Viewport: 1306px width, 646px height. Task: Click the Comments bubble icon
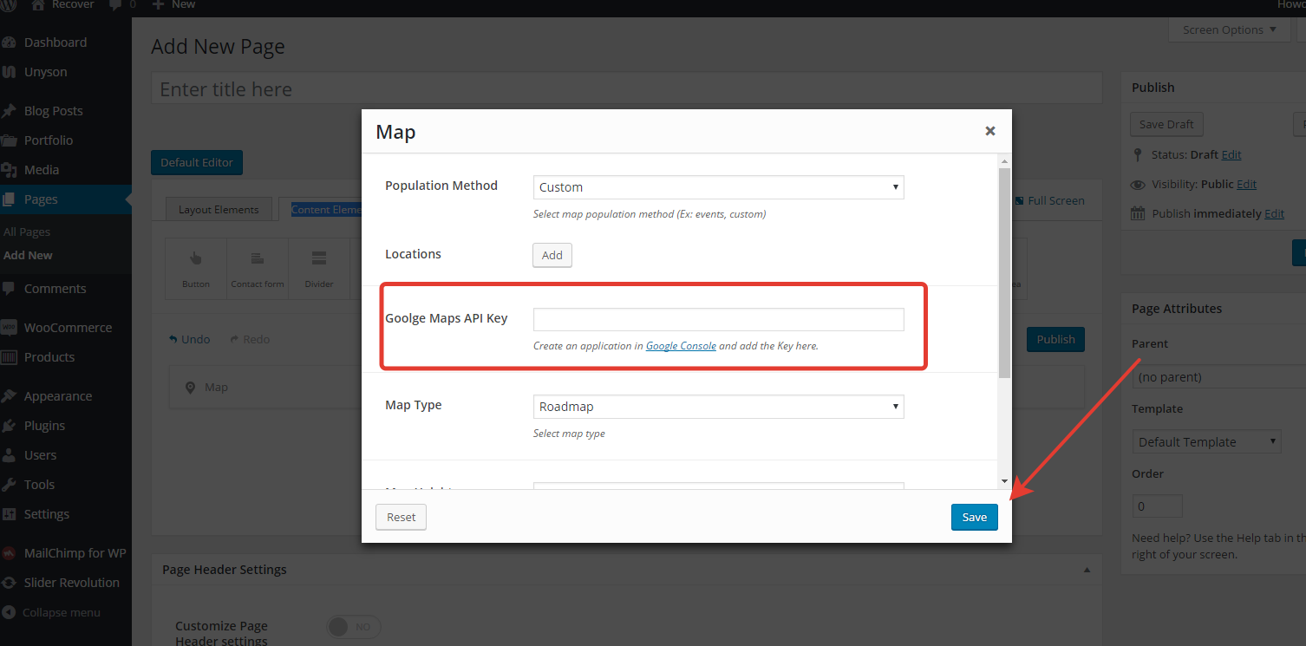(x=9, y=289)
